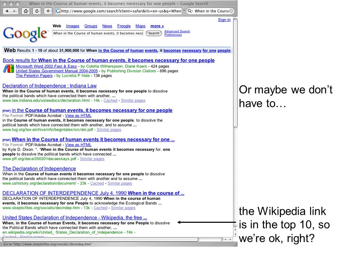The height and width of the screenshot is (253, 337).
Task: Add a bookmark with the plus button
Action: (48, 11)
